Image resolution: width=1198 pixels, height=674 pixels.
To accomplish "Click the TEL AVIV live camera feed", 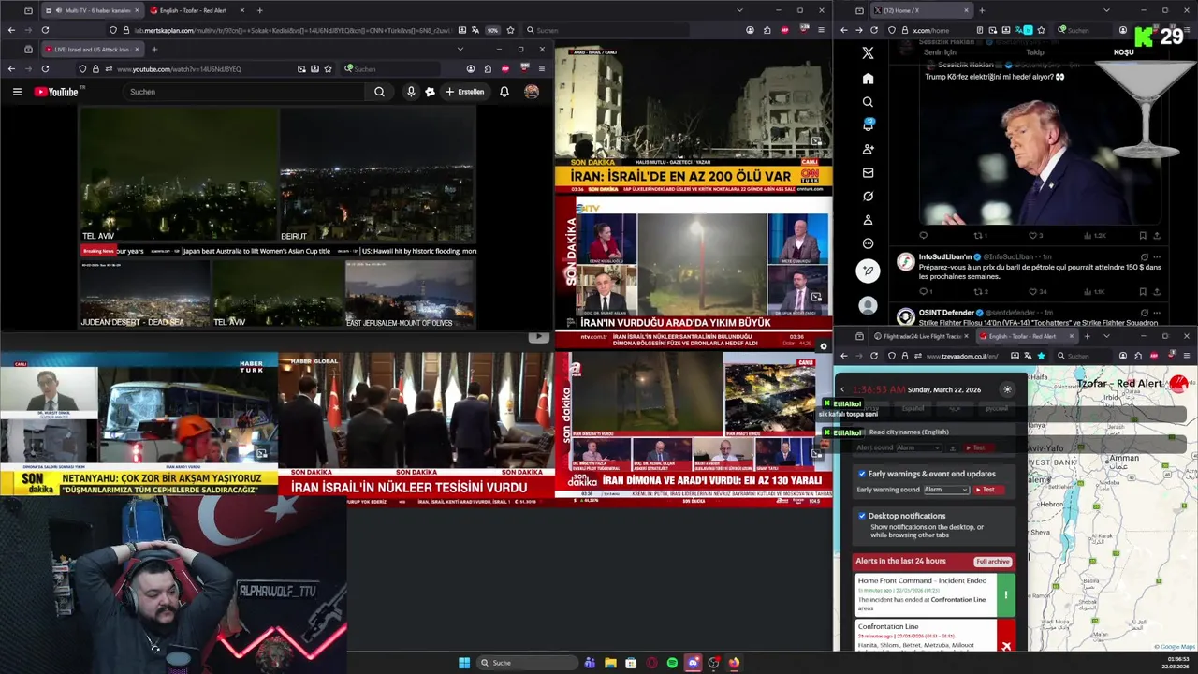I will pos(179,175).
